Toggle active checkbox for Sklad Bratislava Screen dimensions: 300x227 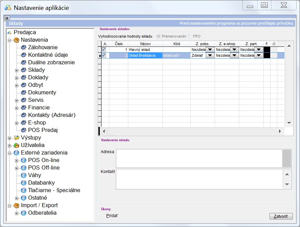click(x=104, y=55)
